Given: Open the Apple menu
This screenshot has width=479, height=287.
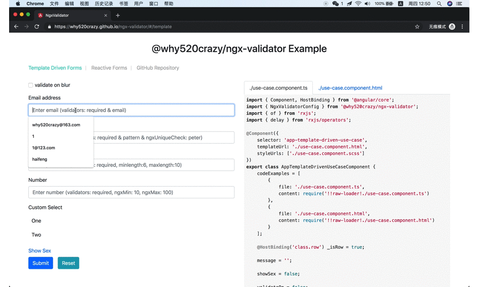Looking at the screenshot, I should point(18,4).
